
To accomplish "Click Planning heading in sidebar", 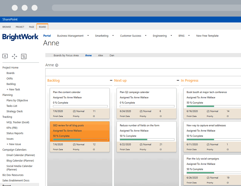I will tap(7, 95).
